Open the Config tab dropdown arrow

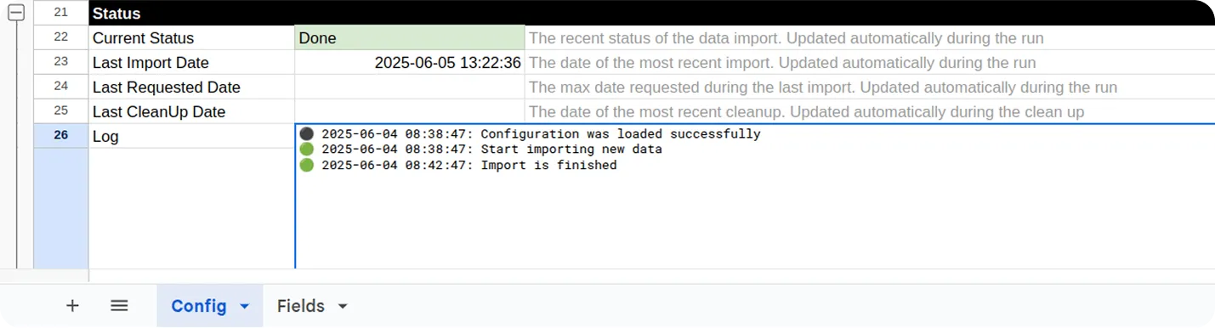[245, 307]
